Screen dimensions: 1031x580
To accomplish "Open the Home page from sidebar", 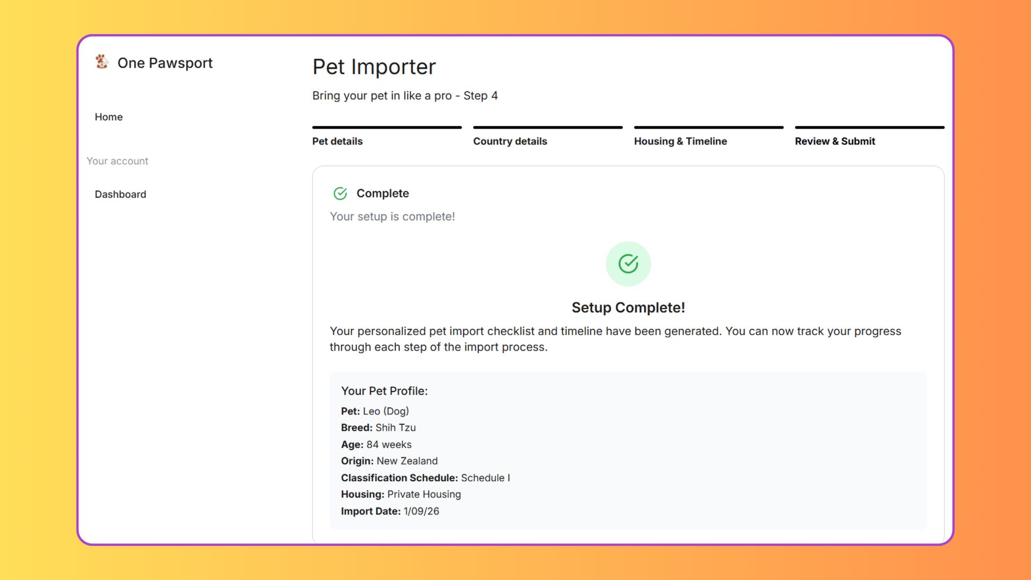I will [108, 117].
